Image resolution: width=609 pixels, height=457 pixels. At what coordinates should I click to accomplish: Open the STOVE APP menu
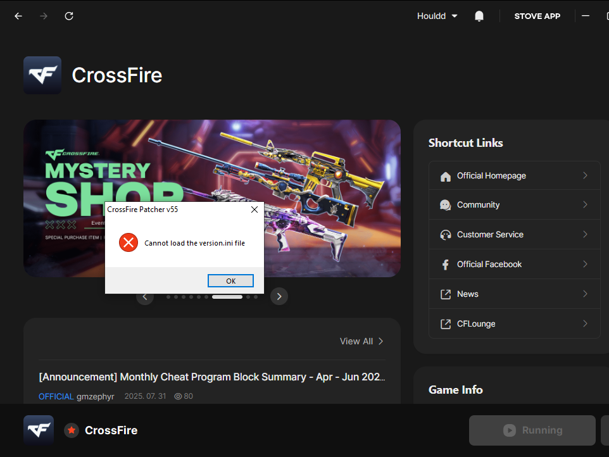(537, 16)
